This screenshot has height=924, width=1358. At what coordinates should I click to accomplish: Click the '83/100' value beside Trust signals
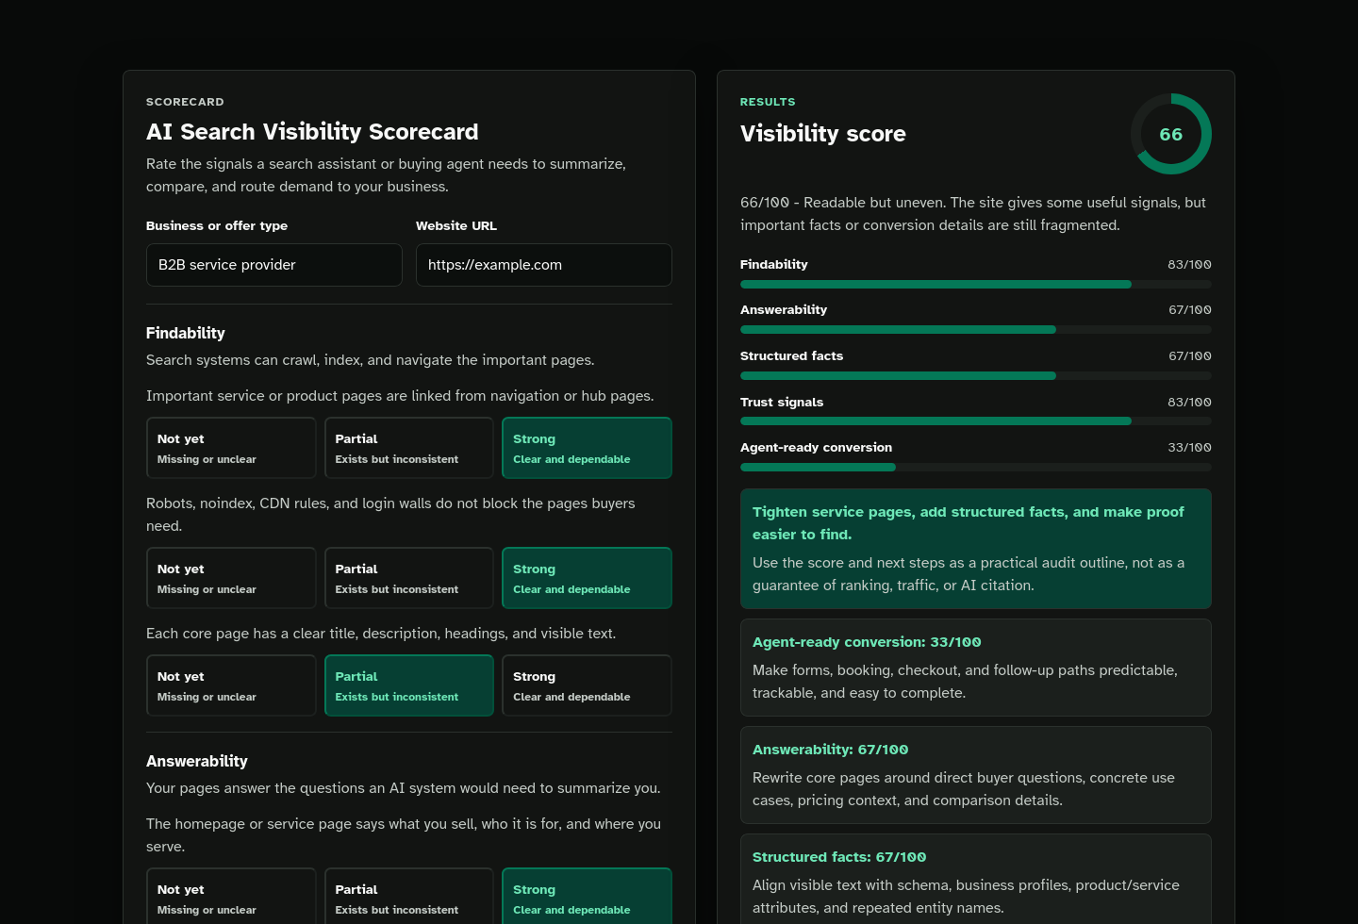(x=1189, y=403)
